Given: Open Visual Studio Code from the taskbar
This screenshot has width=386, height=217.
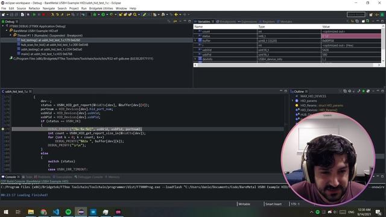Looking at the screenshot, I should click(56, 212).
